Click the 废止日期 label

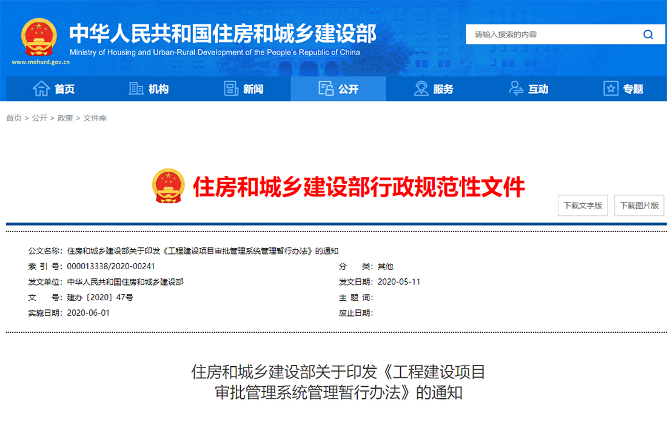[356, 313]
